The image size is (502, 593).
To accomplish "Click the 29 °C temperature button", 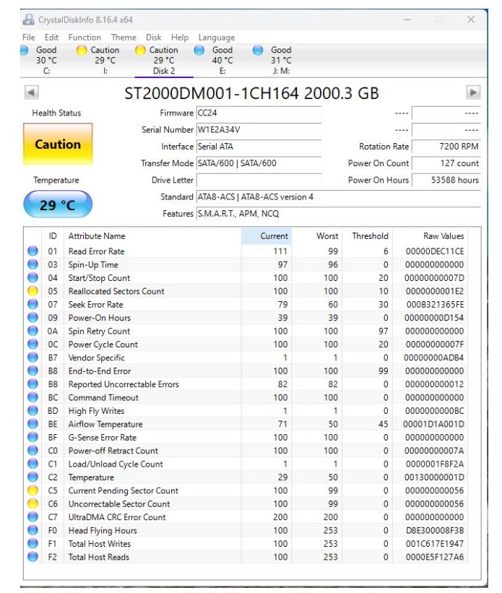I will point(58,205).
